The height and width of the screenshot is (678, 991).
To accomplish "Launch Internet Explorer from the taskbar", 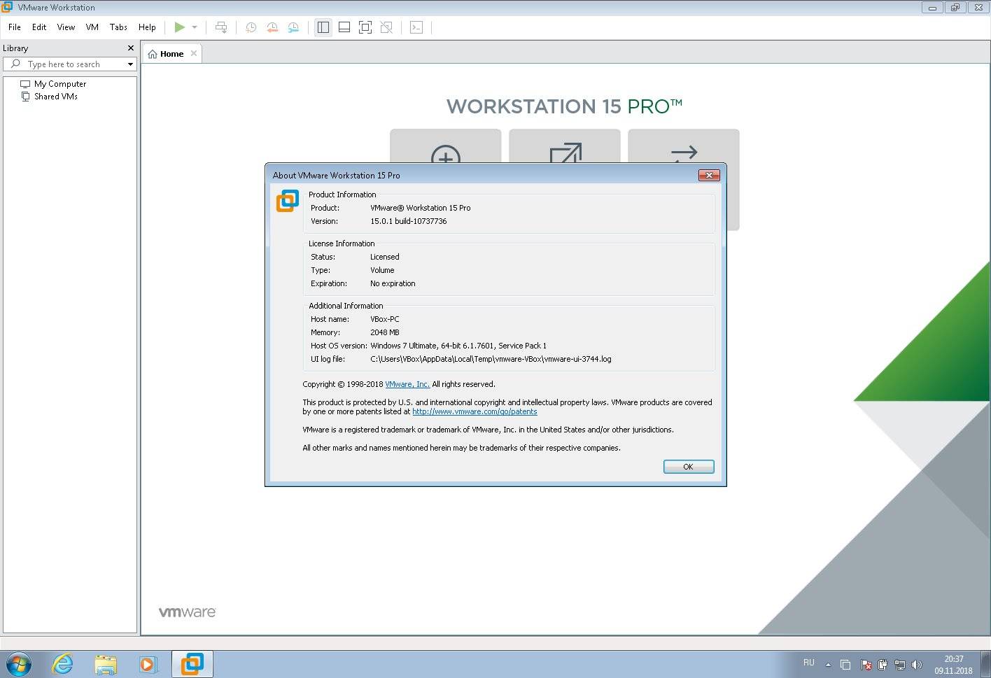I will [63, 663].
